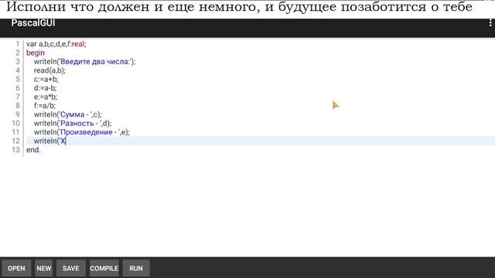Click the RUN button
The width and height of the screenshot is (495, 278).
coord(136,268)
